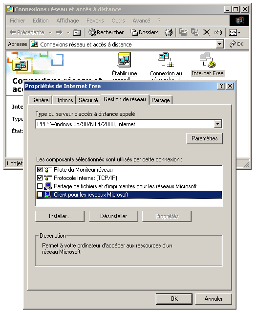
Task: Uncheck Pilote du Moniteur réseau checkbox
Action: (40, 170)
